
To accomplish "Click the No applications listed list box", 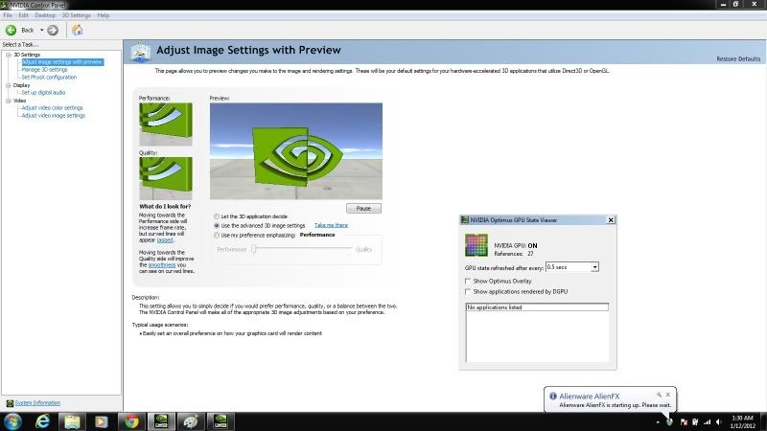I will 537,332.
